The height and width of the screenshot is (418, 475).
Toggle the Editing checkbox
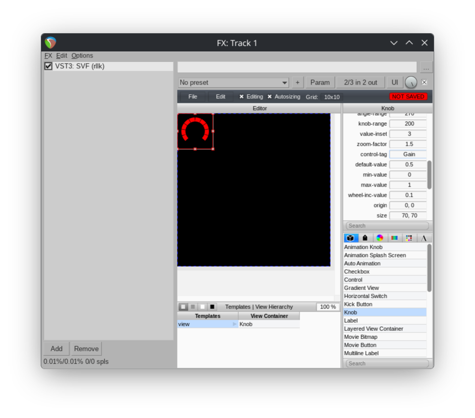(242, 97)
